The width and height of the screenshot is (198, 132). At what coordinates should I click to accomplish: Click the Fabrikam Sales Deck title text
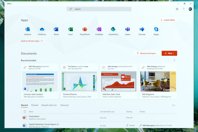[x=111, y=94]
